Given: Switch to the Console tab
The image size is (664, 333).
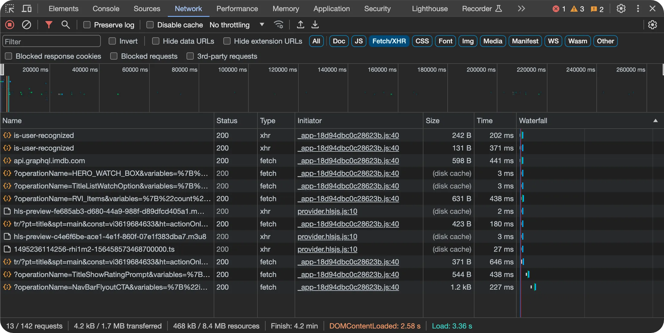Looking at the screenshot, I should 106,9.
